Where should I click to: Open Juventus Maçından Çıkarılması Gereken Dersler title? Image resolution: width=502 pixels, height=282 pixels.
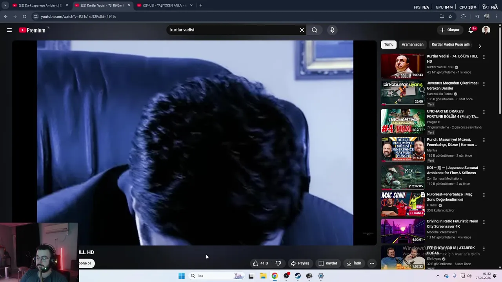(453, 86)
